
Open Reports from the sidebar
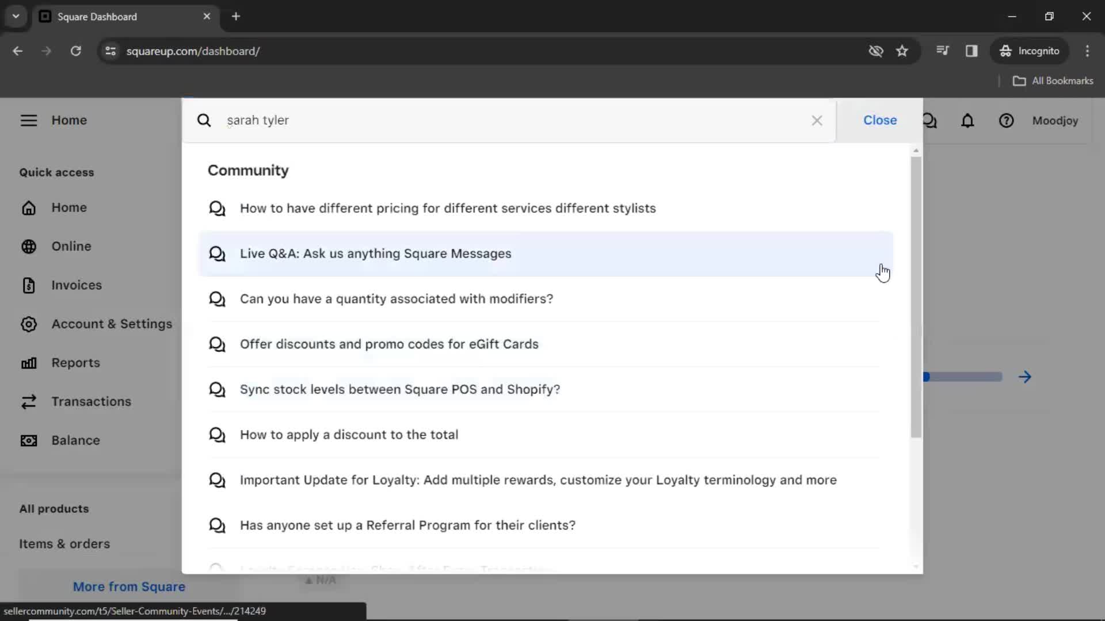point(75,363)
